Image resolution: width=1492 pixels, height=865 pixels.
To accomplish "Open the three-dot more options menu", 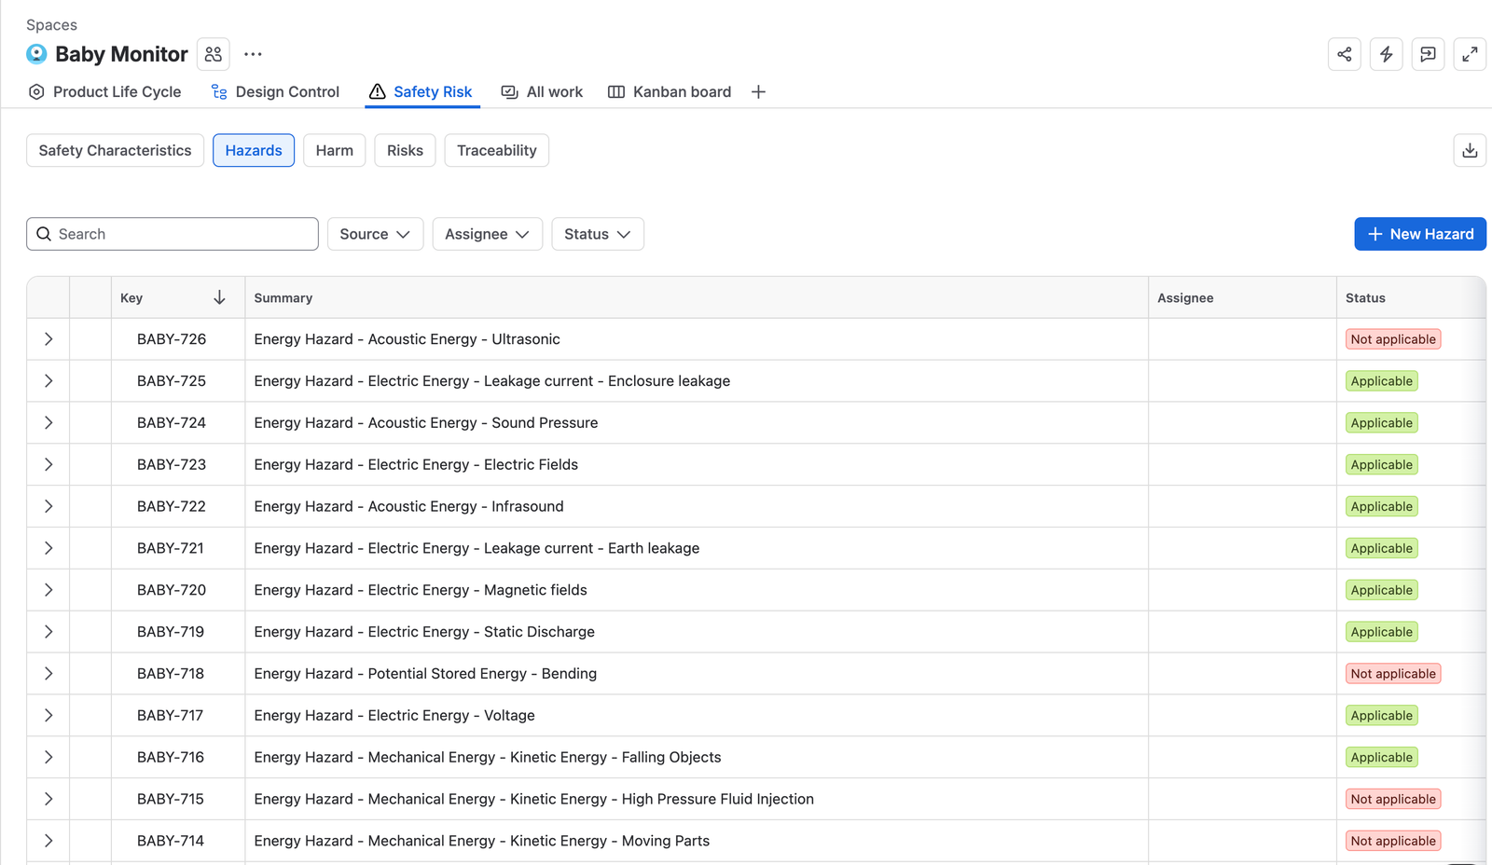I will pyautogui.click(x=253, y=54).
